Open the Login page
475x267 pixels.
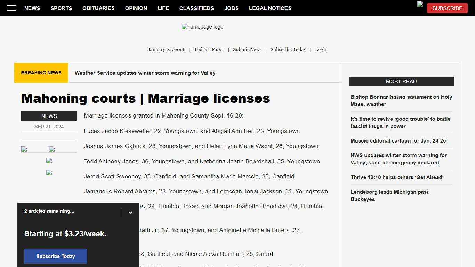(321, 49)
